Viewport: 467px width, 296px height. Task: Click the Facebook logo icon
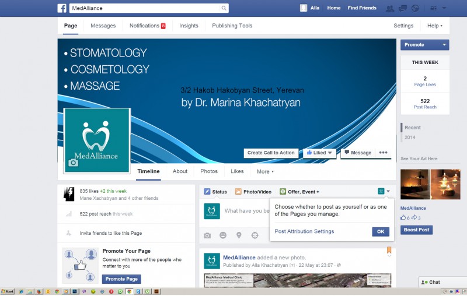coord(62,8)
